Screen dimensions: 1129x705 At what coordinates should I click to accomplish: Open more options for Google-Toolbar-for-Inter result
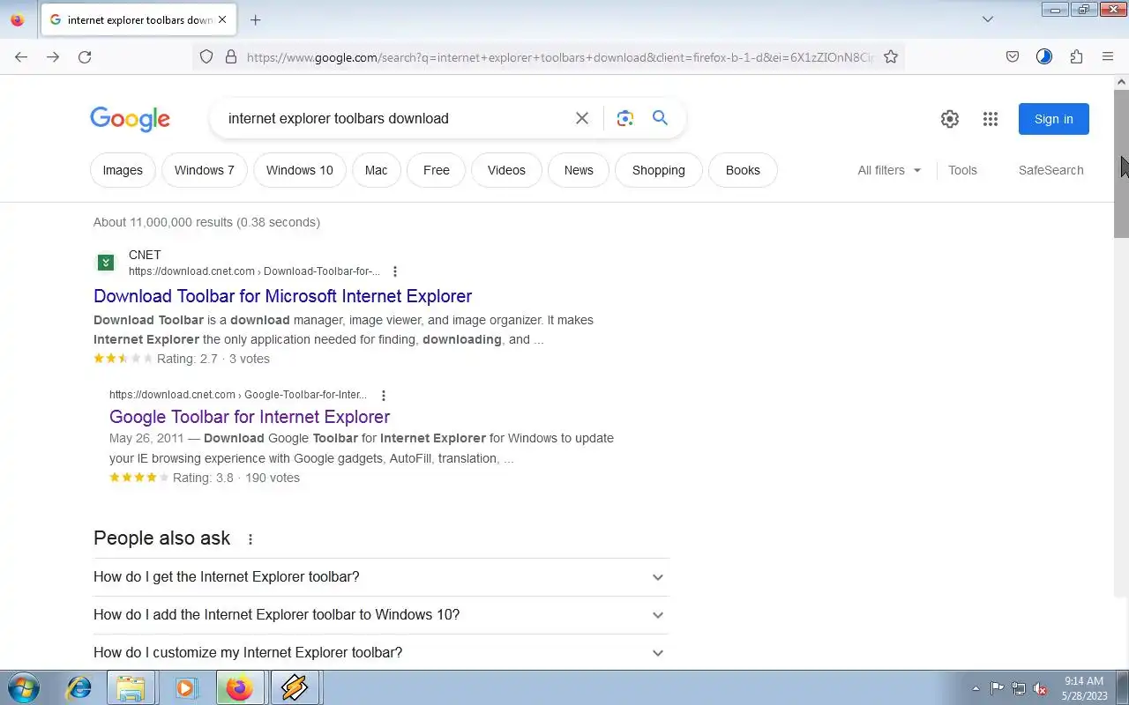click(383, 396)
